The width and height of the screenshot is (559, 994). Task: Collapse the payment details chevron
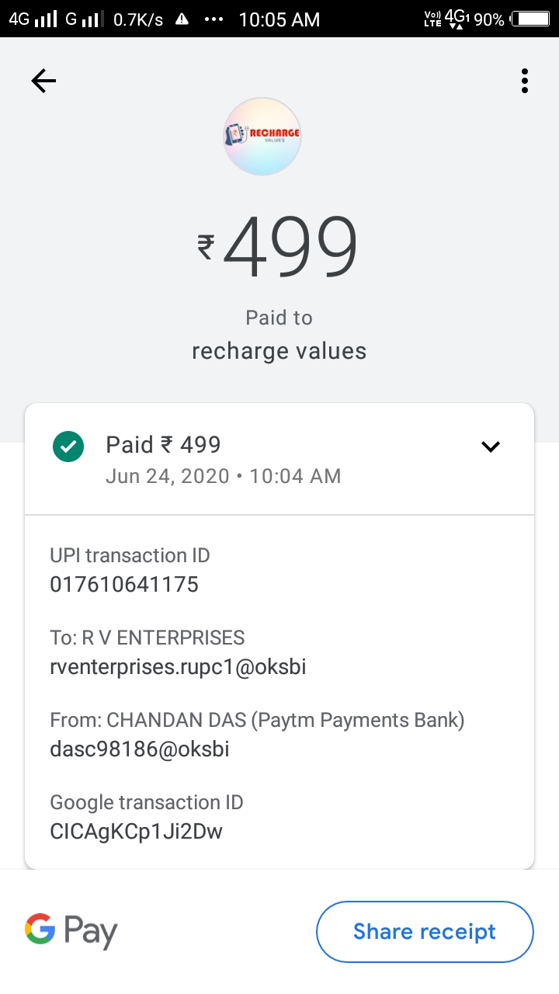[x=491, y=447]
